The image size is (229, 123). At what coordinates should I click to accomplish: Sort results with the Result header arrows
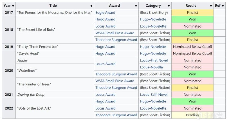coord(211,6)
